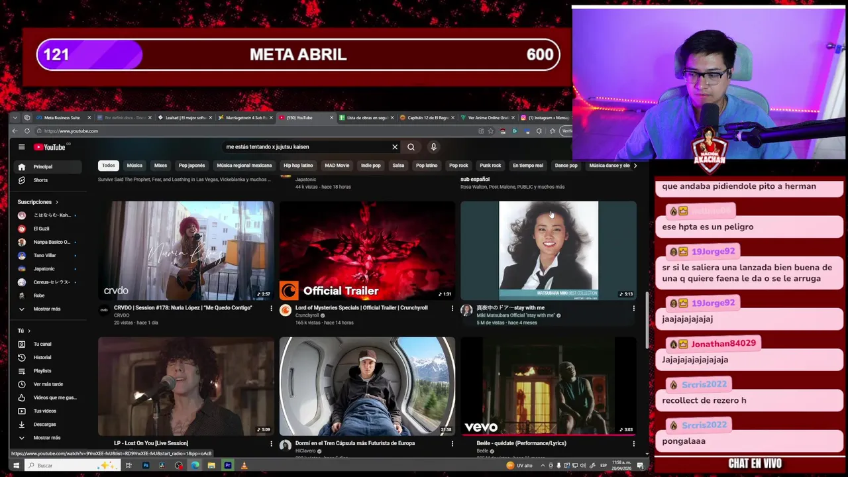
Task: Open Miki Matsubara Official channel link
Action: 515,315
